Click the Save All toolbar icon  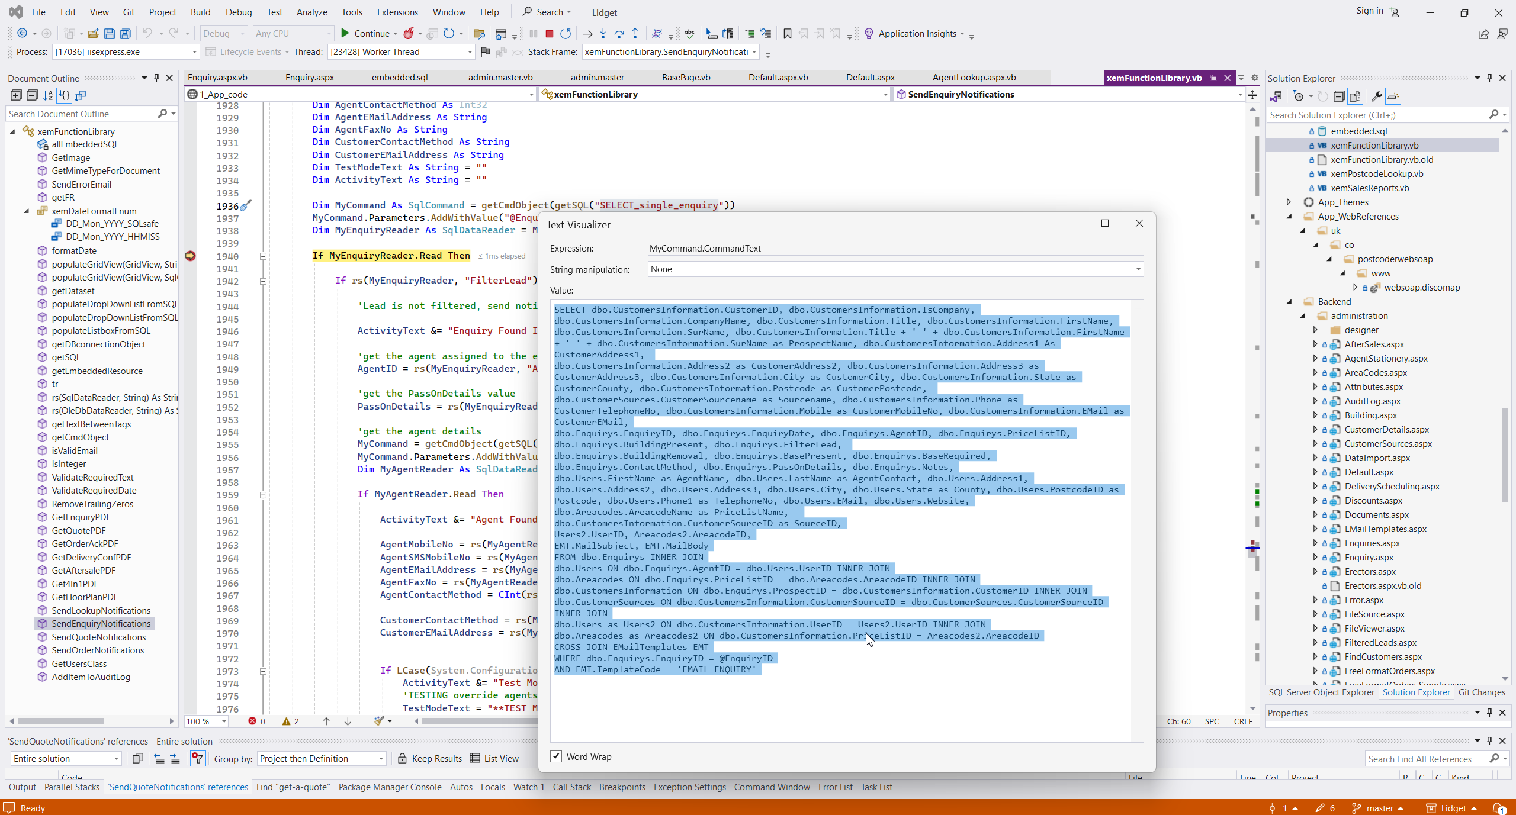click(x=125, y=34)
